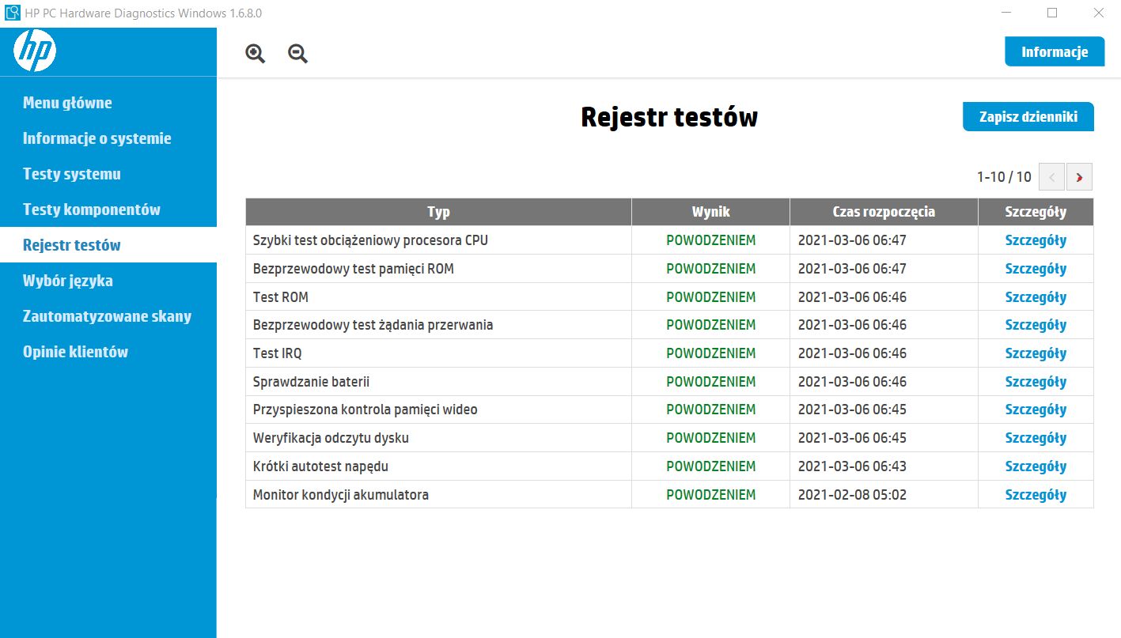1121x638 pixels.
Task: Click the Czas rozpoczęcia column header
Action: (x=884, y=212)
